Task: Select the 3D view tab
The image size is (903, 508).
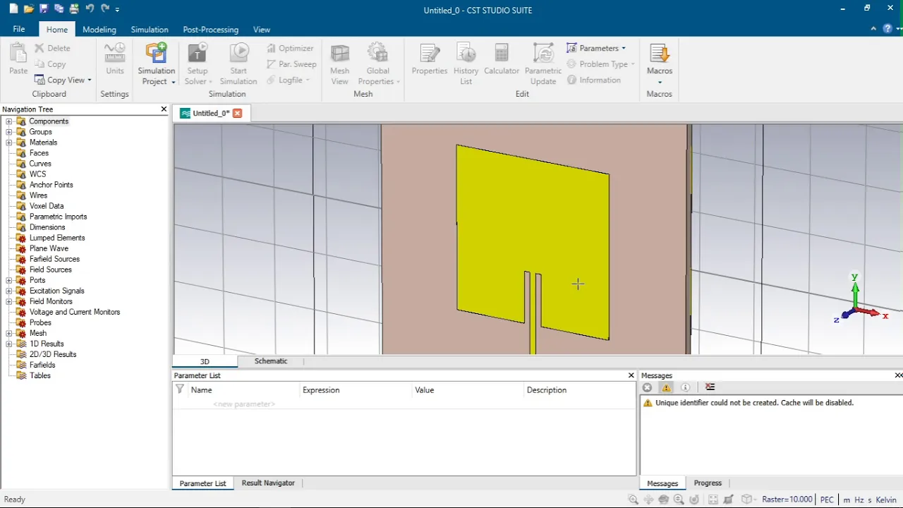Action: coord(205,361)
